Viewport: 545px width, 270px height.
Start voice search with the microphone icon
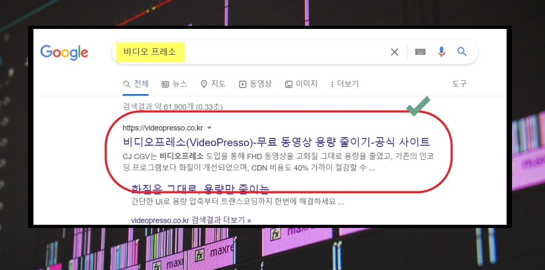pyautogui.click(x=442, y=52)
